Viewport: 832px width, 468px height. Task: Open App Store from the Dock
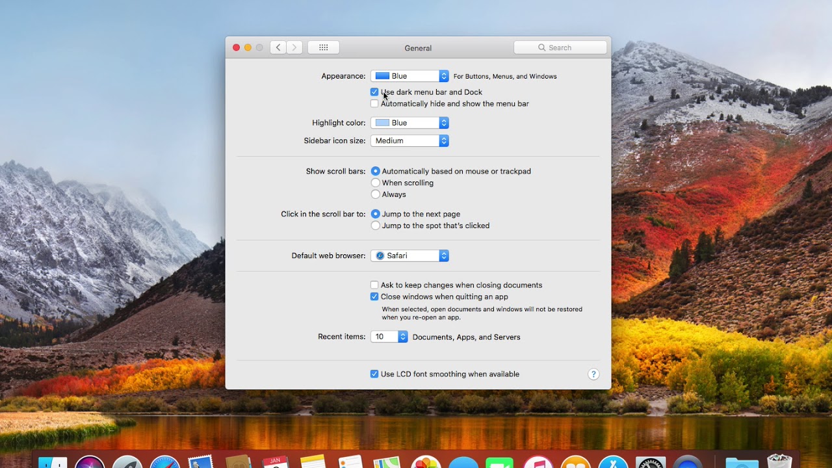click(x=613, y=462)
